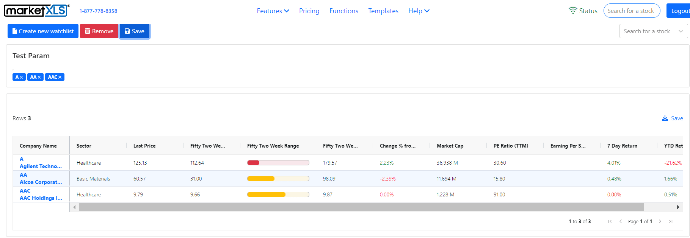Viewport: 690px width, 238px height.
Task: Click Agilent's 52 week range bar
Action: point(278,163)
